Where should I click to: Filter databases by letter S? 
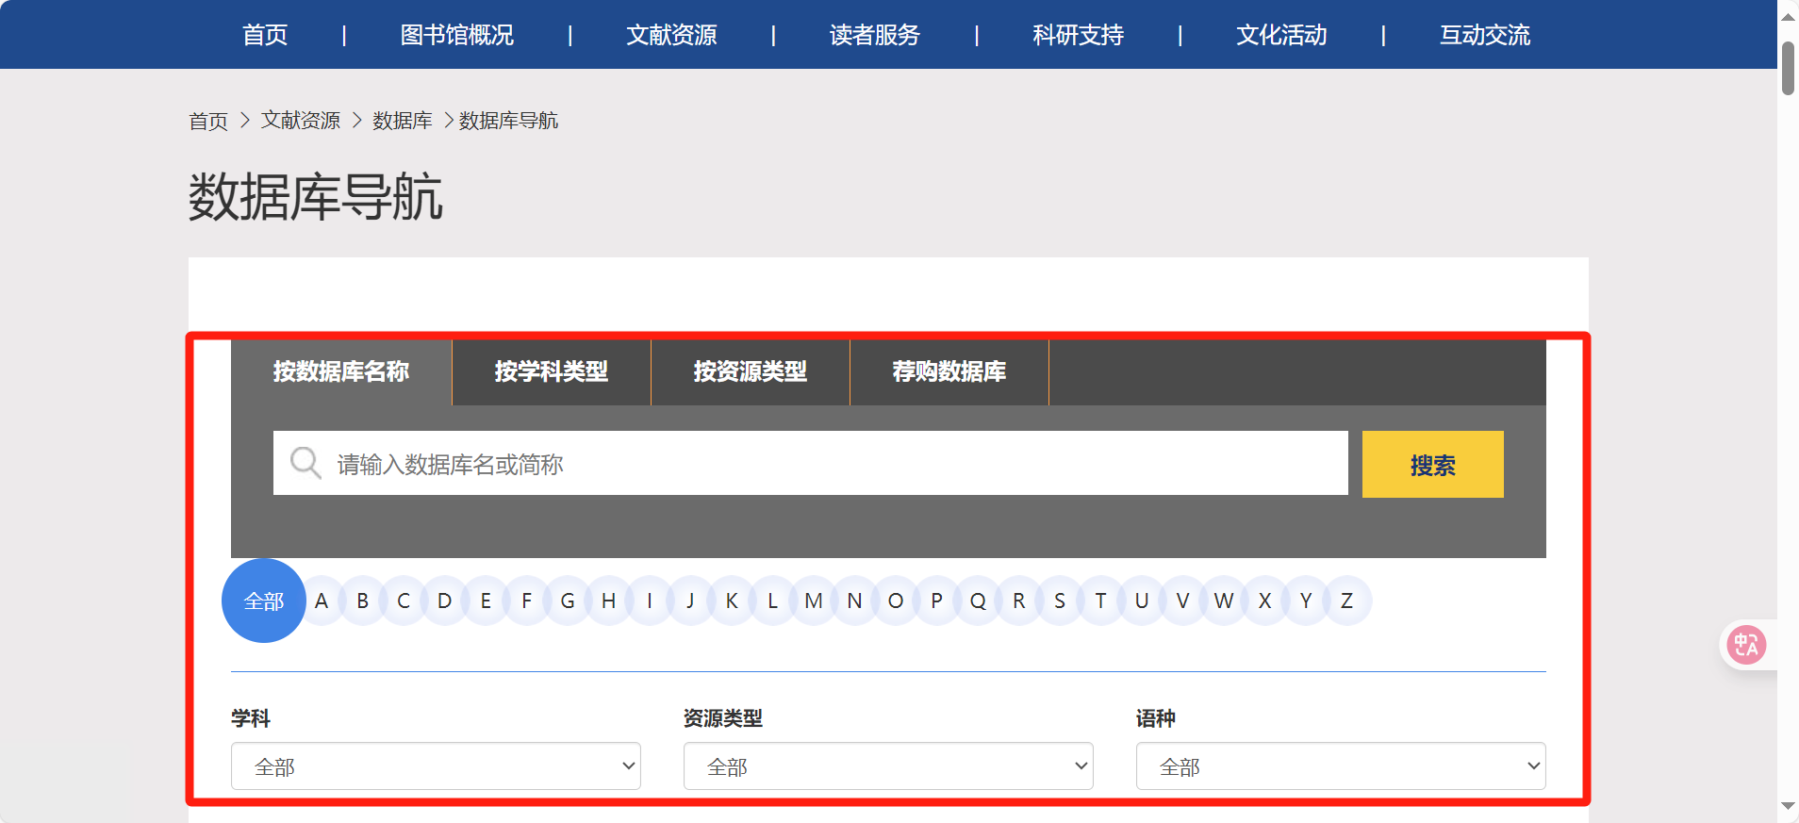tap(1060, 601)
